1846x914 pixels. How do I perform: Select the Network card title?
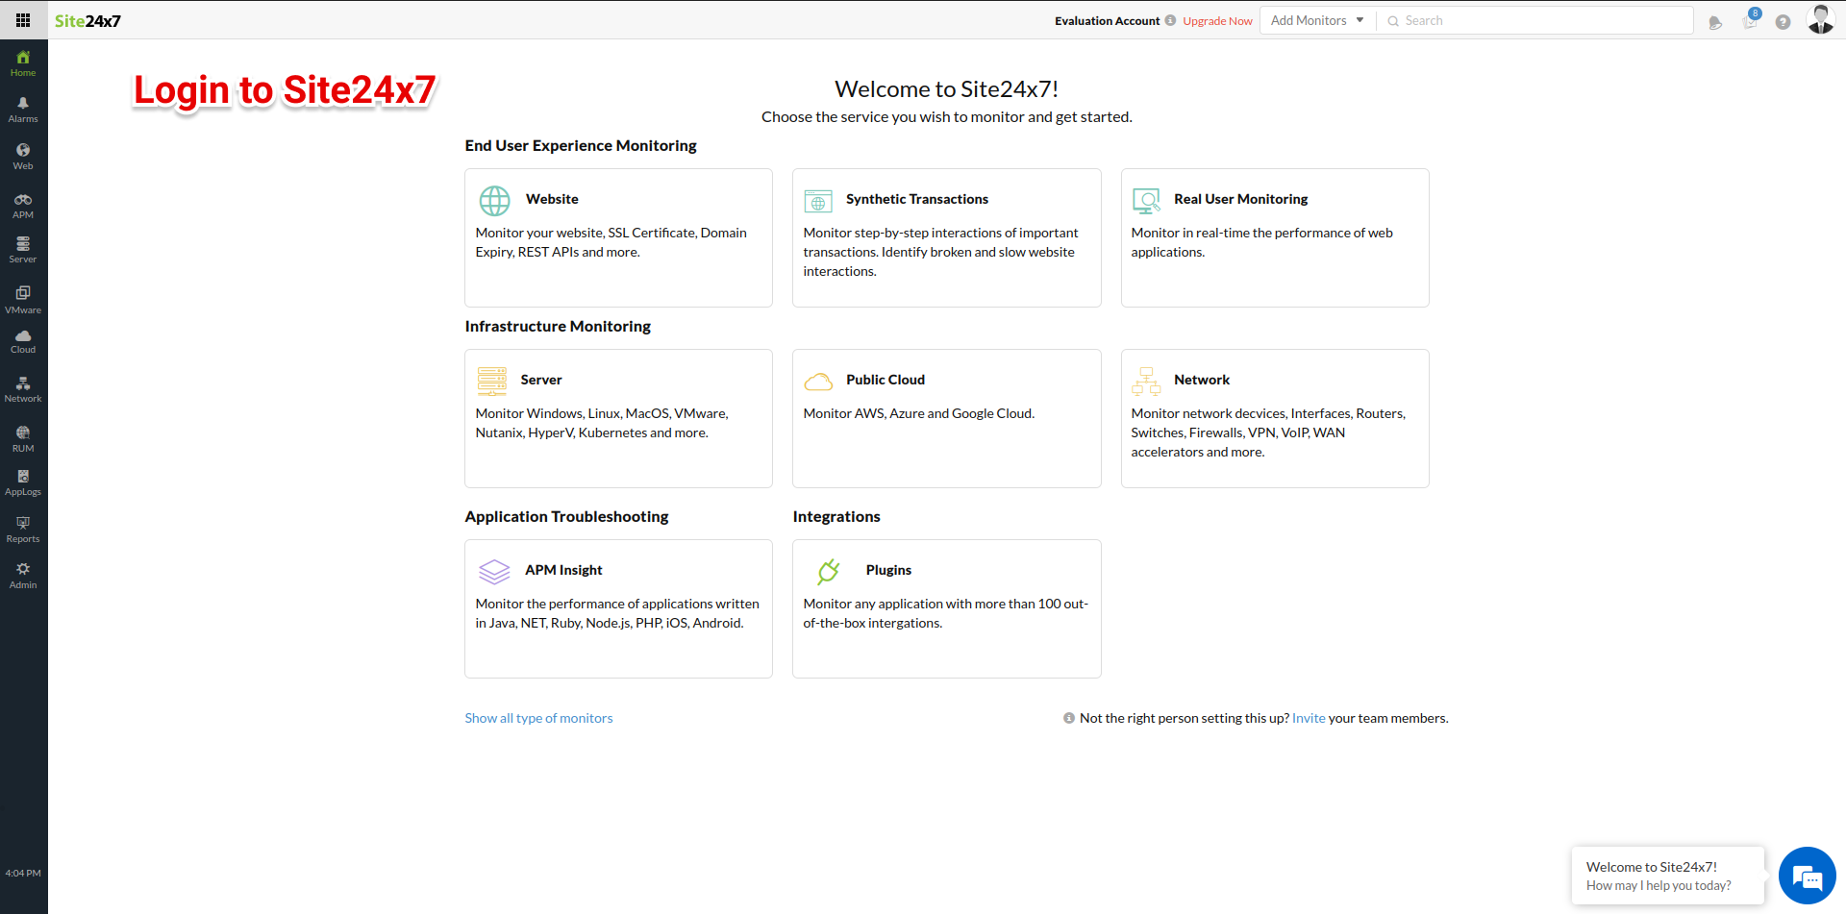pos(1202,380)
